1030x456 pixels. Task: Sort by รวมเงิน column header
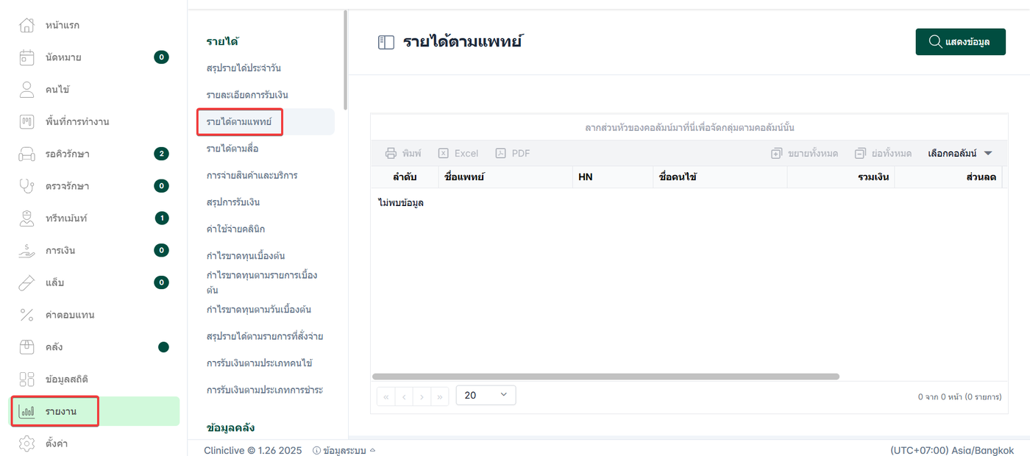(841, 177)
